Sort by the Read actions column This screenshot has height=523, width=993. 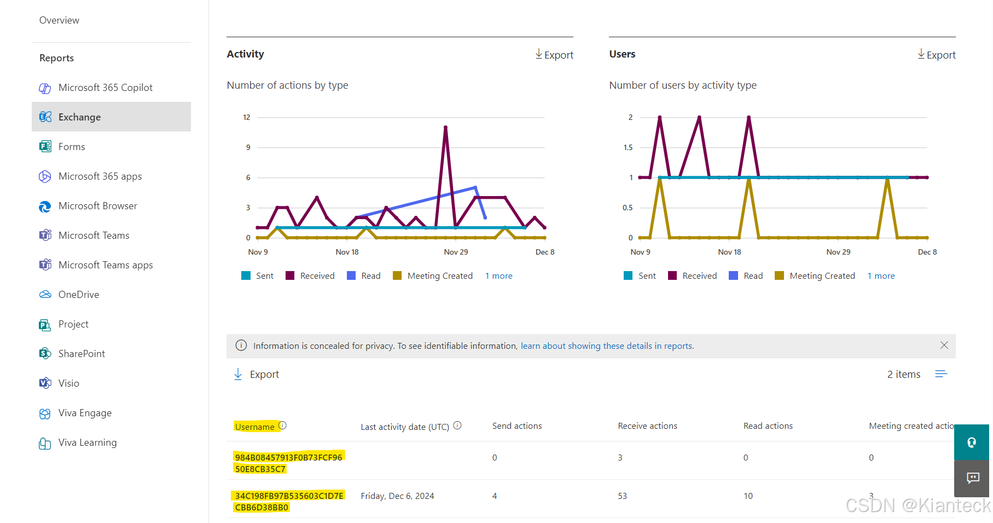[768, 426]
